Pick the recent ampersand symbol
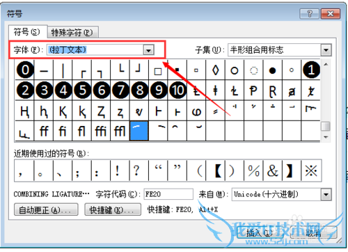Image resolution: width=348 pixels, height=252 pixels. (273, 171)
